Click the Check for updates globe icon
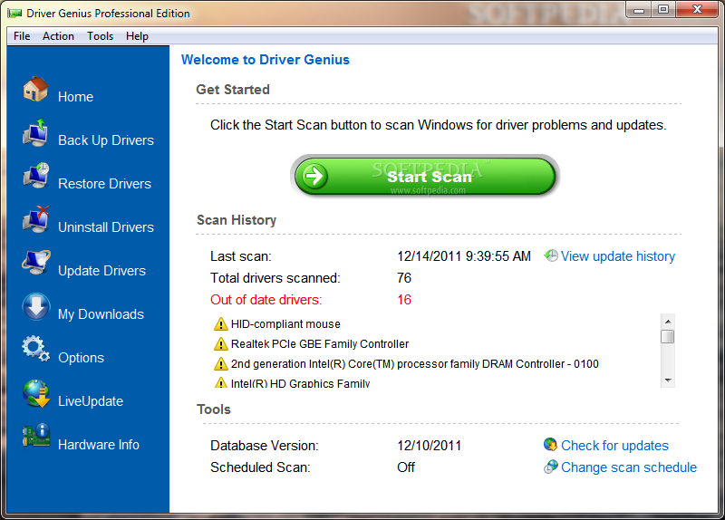The height and width of the screenshot is (520, 725). 550,445
